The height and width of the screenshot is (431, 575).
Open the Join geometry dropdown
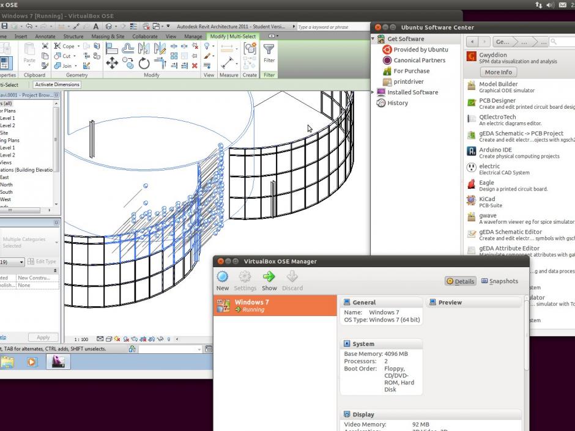(x=76, y=66)
